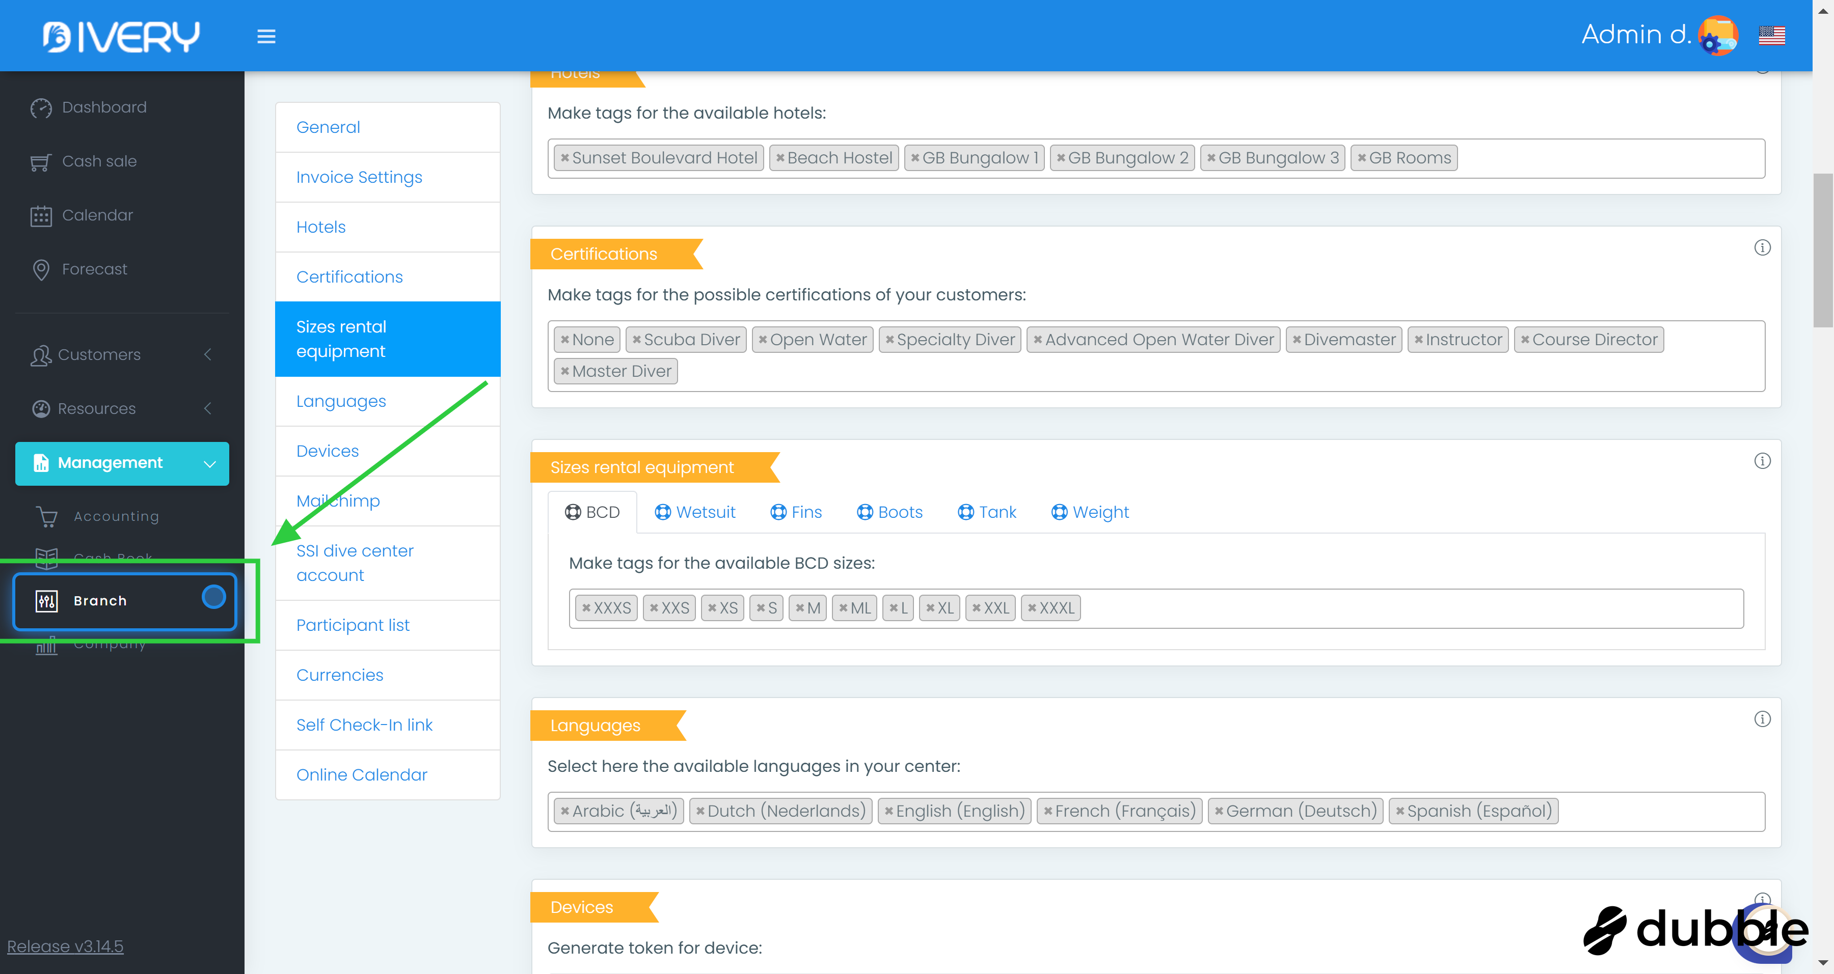Open the US flag language selector
1834x974 pixels.
tap(1771, 35)
